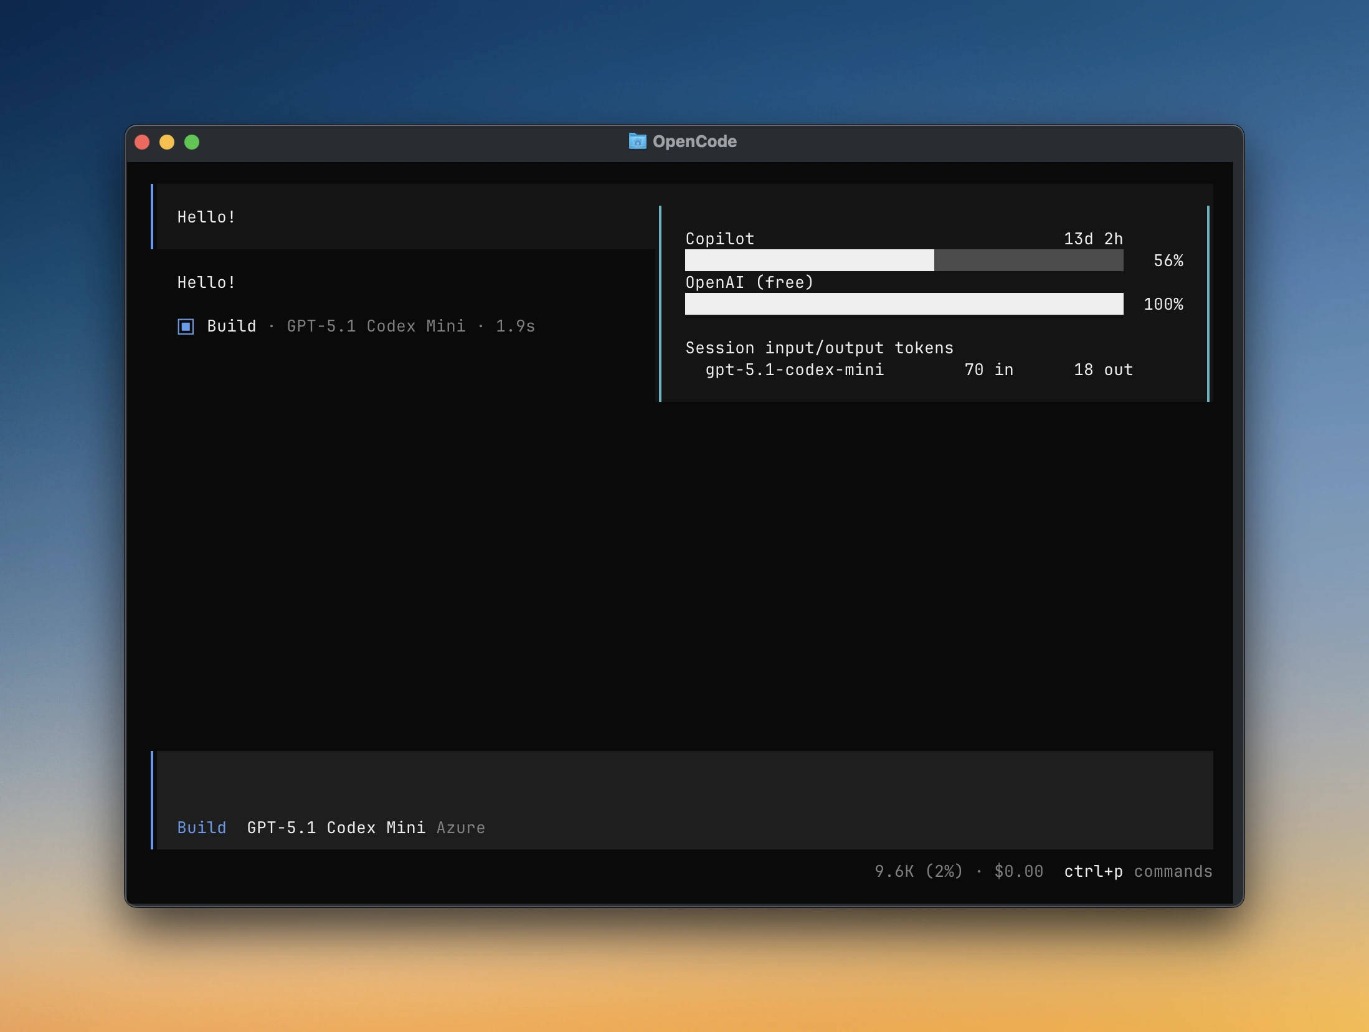This screenshot has height=1032, width=1369.
Task: Click the 13d 2h Copilot reset timer
Action: tap(1092, 239)
